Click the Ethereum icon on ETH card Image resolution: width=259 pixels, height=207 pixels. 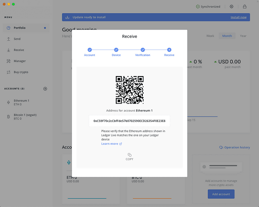click(x=69, y=162)
